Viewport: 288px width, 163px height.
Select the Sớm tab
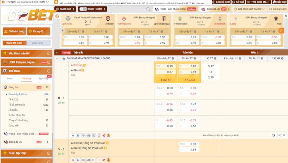tap(9, 78)
